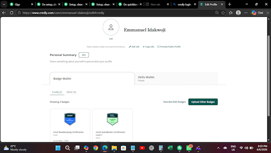Expand the tab search chevron dropdown
Screen dimensions: 271x153
4,4
